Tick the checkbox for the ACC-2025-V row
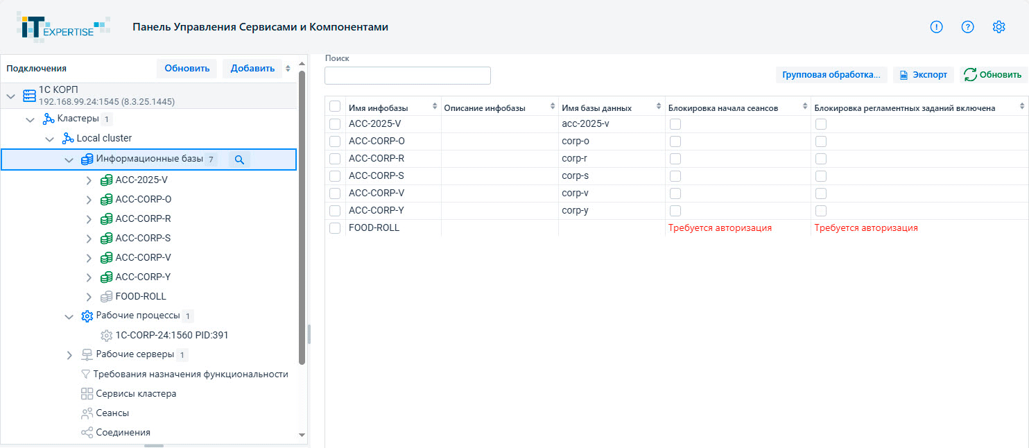1029x448 pixels. (335, 123)
